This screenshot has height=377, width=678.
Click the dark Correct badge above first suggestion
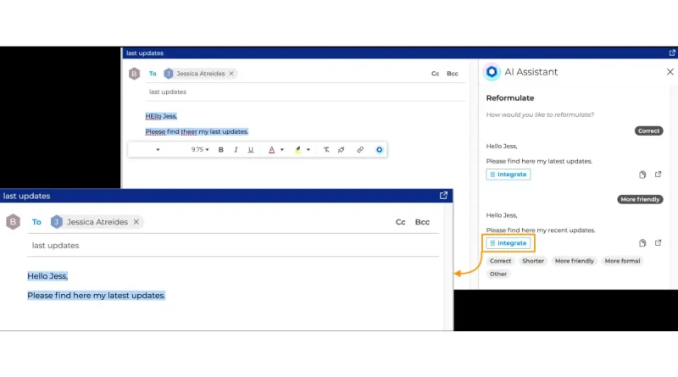coord(648,130)
